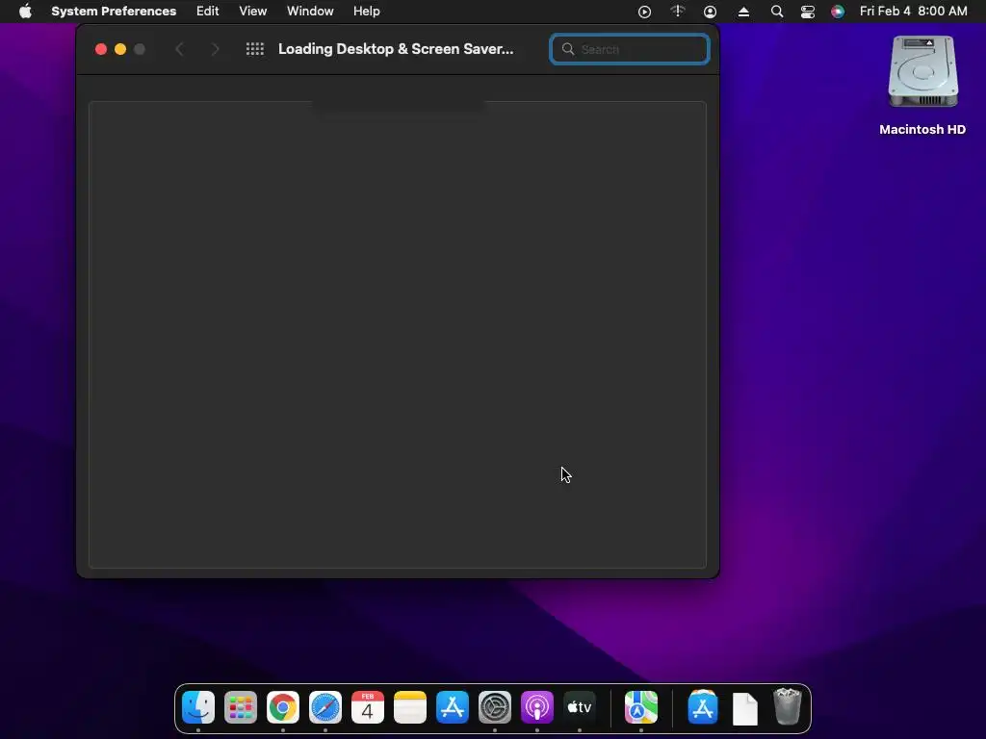
Task: Open the Applications folder stack in Dock
Action: 702,707
